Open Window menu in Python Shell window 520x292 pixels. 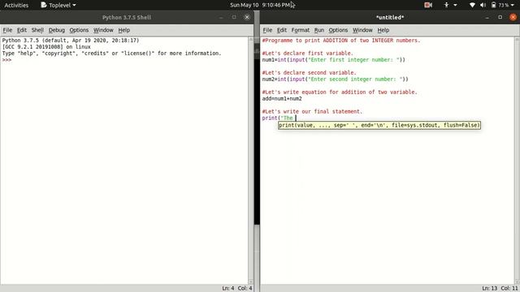(103, 30)
